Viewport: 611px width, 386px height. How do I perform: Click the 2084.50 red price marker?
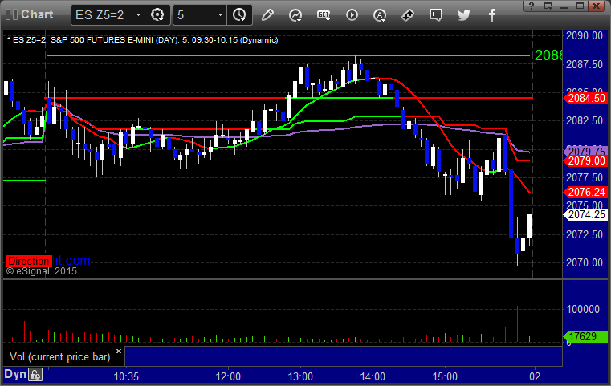click(585, 98)
